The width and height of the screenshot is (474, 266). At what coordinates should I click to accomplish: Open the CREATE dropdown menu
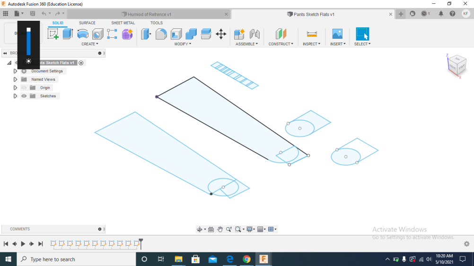click(89, 44)
